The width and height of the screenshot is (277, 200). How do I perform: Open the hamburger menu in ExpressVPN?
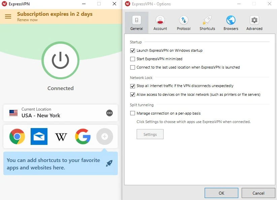8,16
